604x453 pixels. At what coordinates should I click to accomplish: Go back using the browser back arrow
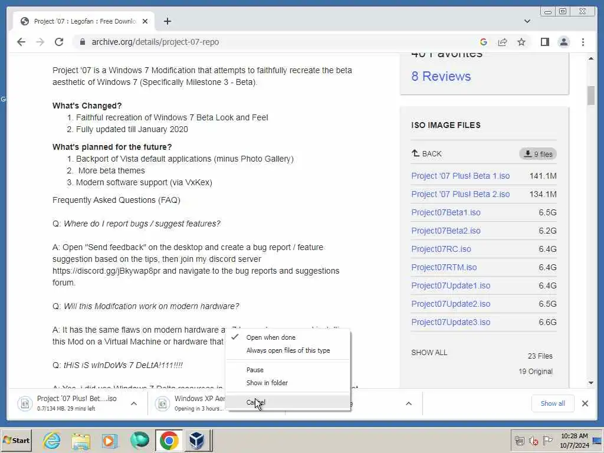(x=21, y=42)
